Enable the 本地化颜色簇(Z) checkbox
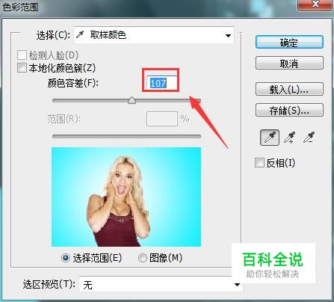Screen dimensions: 334x302 22,68
